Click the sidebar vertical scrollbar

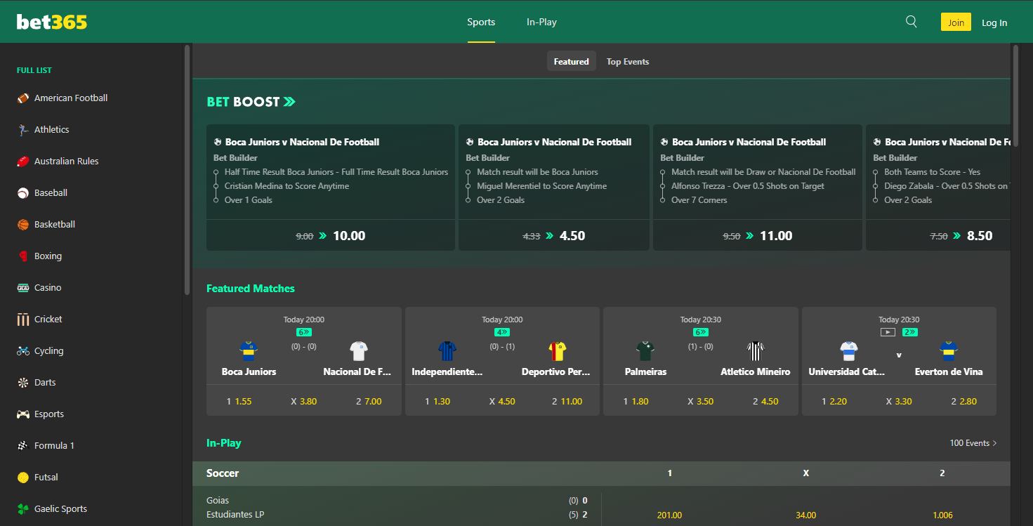click(187, 170)
